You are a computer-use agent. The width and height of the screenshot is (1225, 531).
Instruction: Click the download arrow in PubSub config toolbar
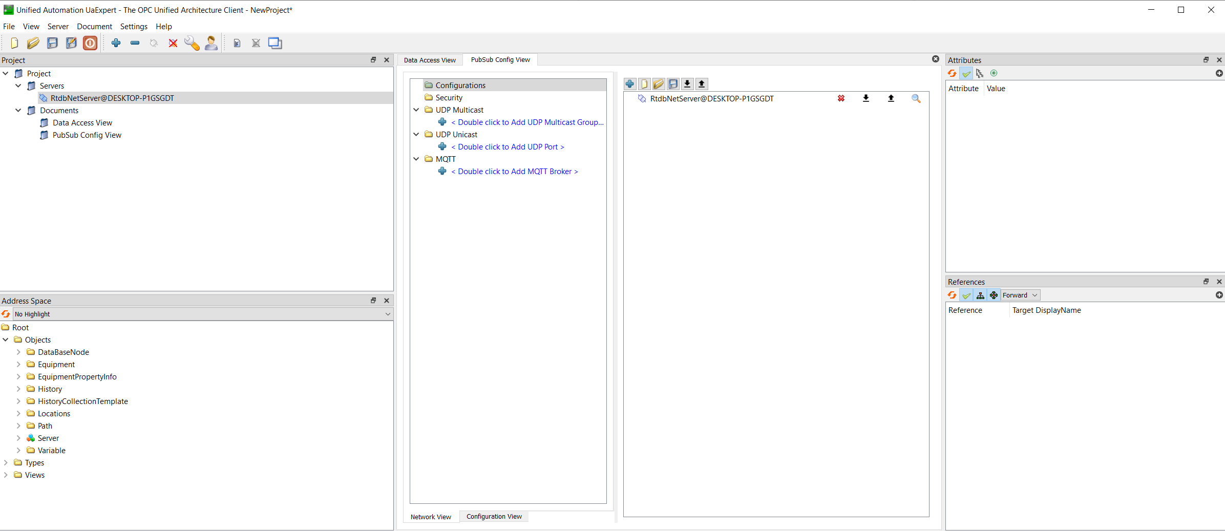pyautogui.click(x=687, y=84)
